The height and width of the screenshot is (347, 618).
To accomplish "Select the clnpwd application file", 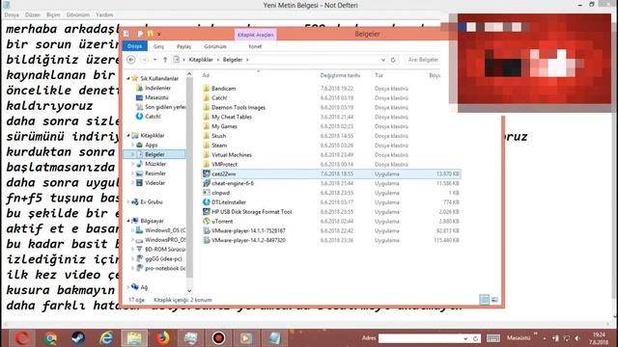I will point(220,193).
